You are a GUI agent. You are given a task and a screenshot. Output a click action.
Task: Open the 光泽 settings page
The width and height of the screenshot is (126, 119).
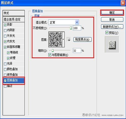point(10,64)
